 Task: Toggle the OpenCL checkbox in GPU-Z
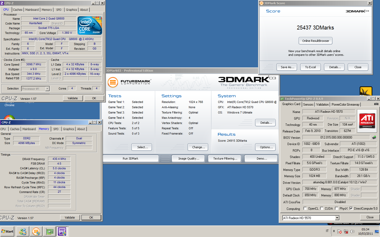305,209
